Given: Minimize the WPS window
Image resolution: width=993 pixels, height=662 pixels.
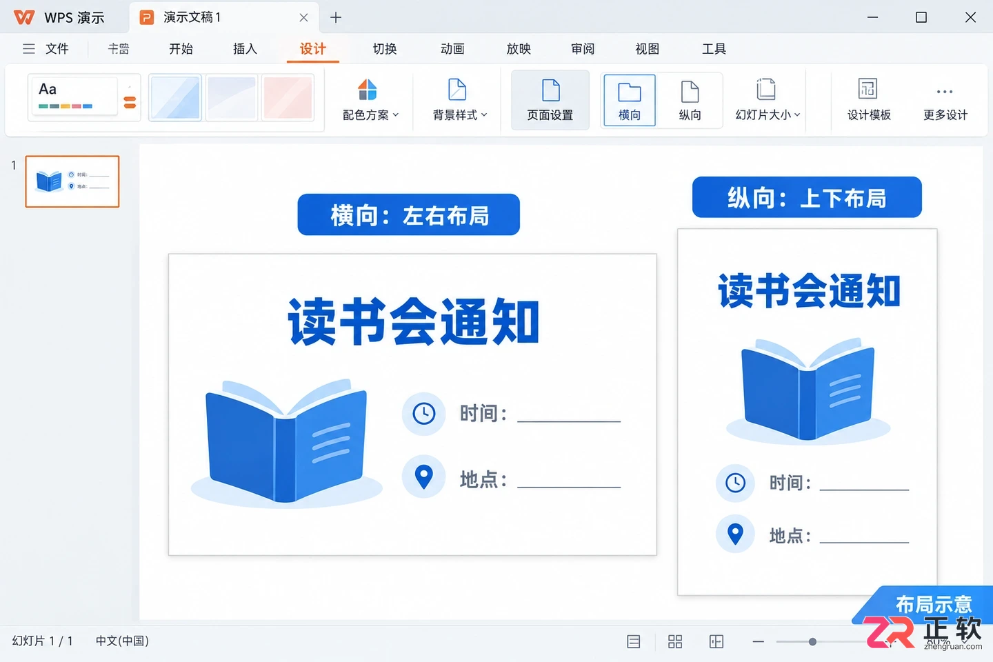Looking at the screenshot, I should pyautogui.click(x=872, y=17).
